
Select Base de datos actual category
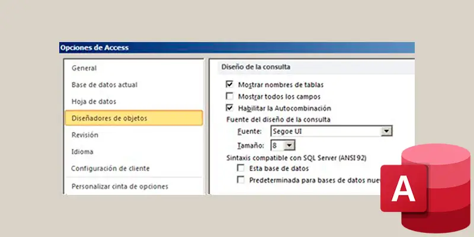tap(104, 85)
